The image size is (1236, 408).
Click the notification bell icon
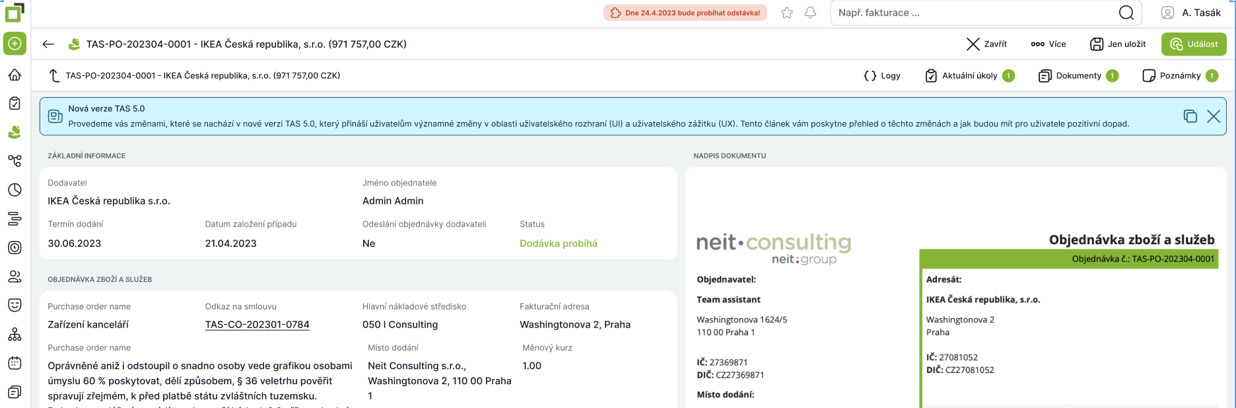pos(810,13)
